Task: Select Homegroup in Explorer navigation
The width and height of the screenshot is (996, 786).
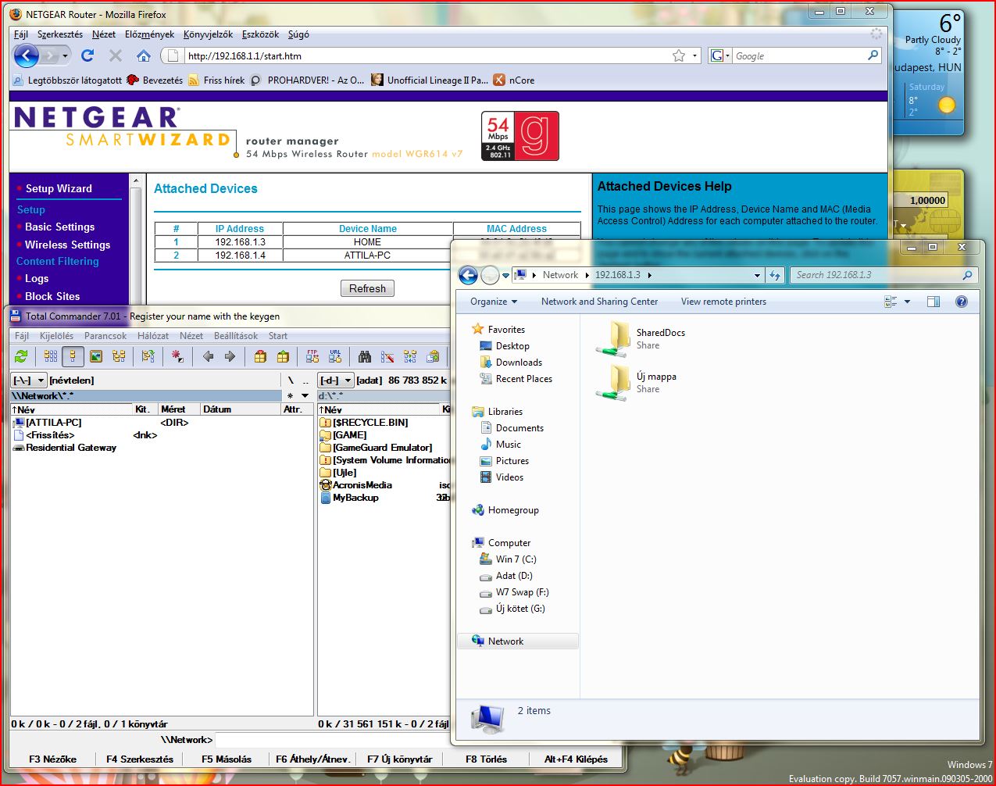Action: [505, 510]
